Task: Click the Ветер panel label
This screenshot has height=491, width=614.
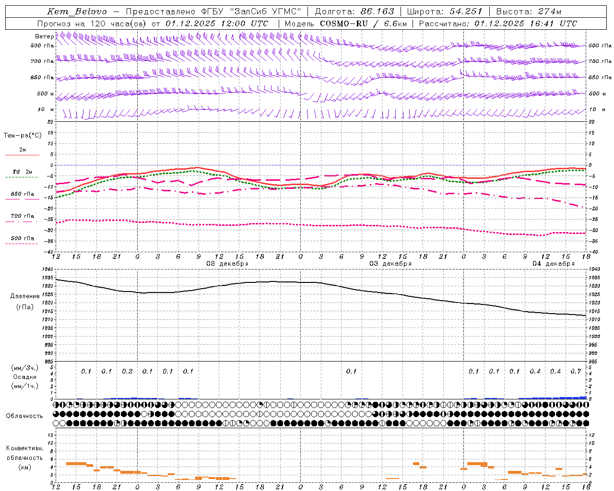Action: (44, 36)
